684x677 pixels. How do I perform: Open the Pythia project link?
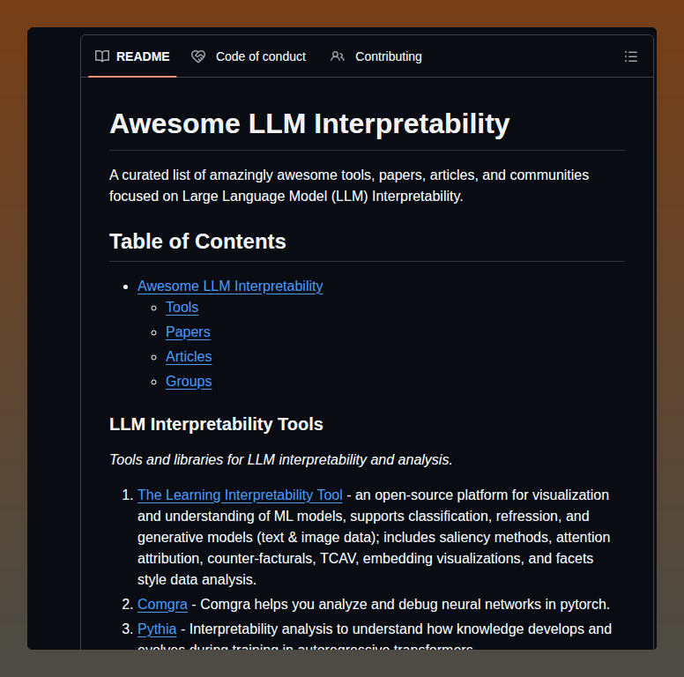[157, 629]
